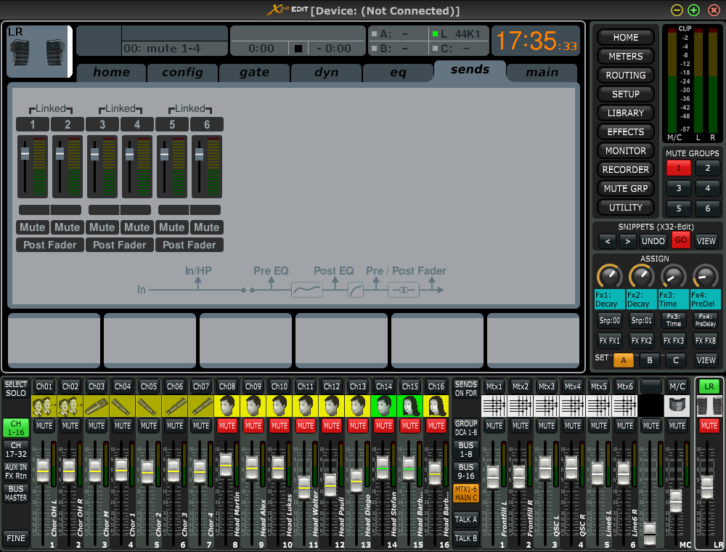
Task: Click the Ch14 green face channel icon
Action: click(384, 406)
